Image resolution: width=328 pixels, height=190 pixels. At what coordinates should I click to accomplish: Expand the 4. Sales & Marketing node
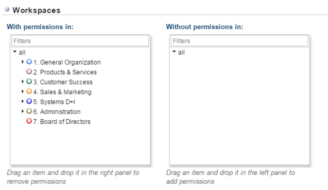[23, 92]
